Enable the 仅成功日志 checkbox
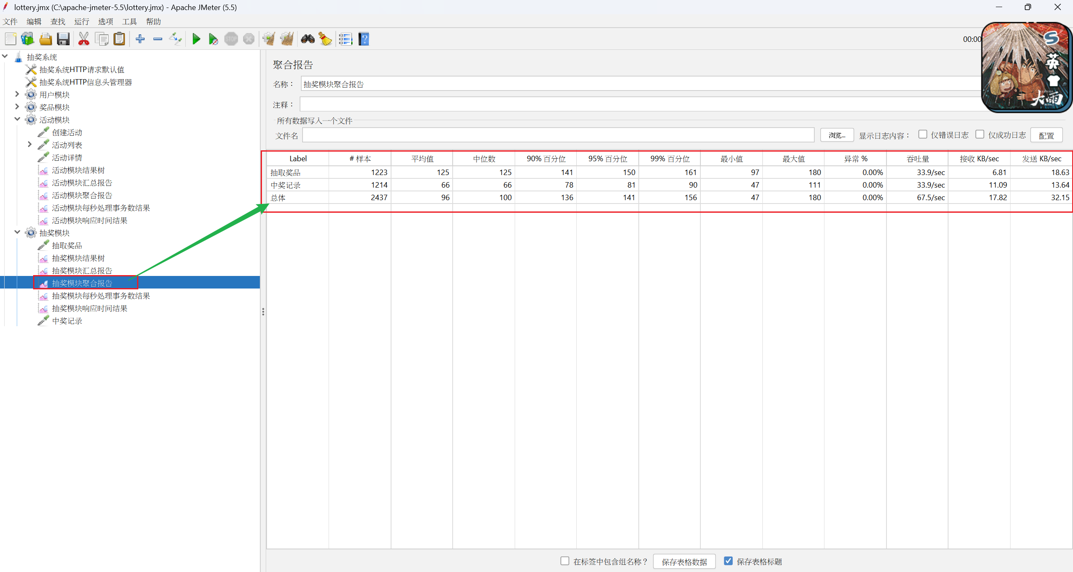The width and height of the screenshot is (1073, 572). pos(980,134)
